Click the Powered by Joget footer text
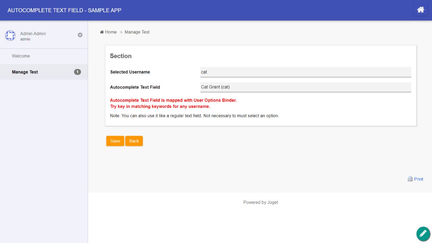The image size is (432, 243). click(260, 202)
